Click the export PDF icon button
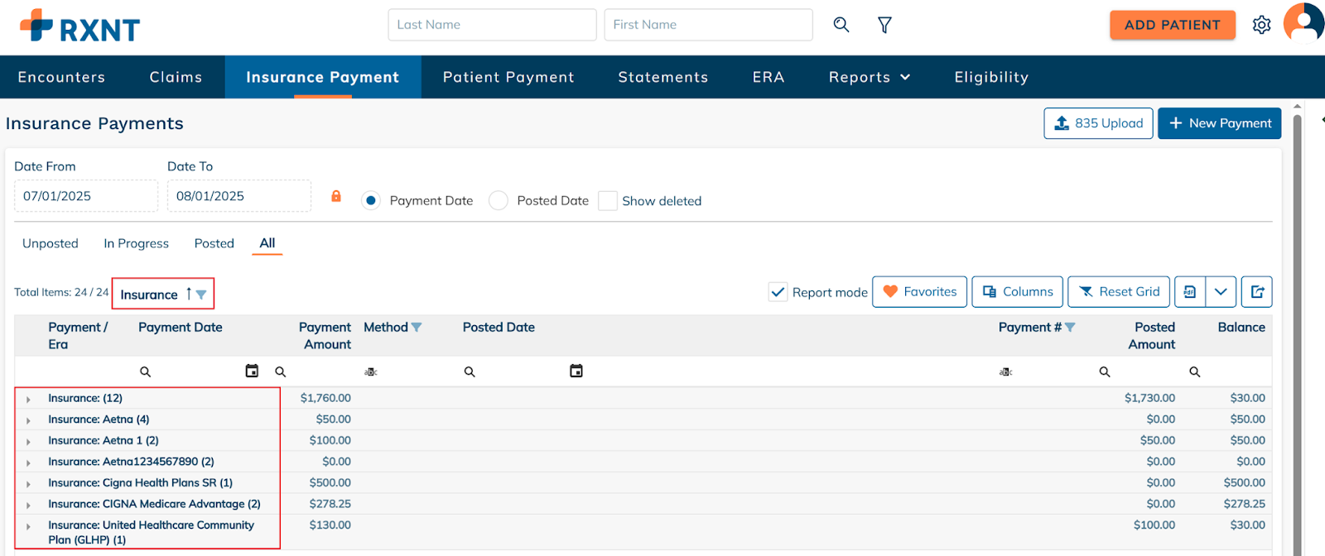 (1190, 292)
